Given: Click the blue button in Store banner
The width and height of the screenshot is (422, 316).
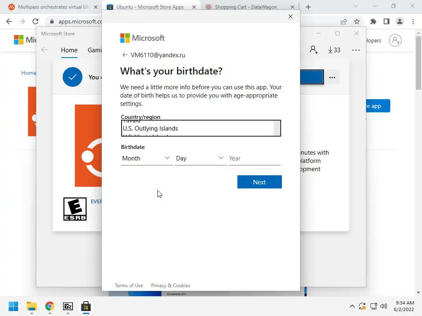Looking at the screenshot, I should click(312, 77).
